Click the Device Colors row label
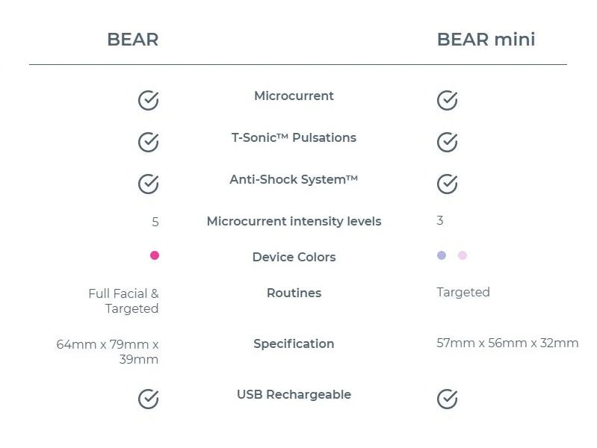This screenshot has width=597, height=448. click(x=294, y=257)
